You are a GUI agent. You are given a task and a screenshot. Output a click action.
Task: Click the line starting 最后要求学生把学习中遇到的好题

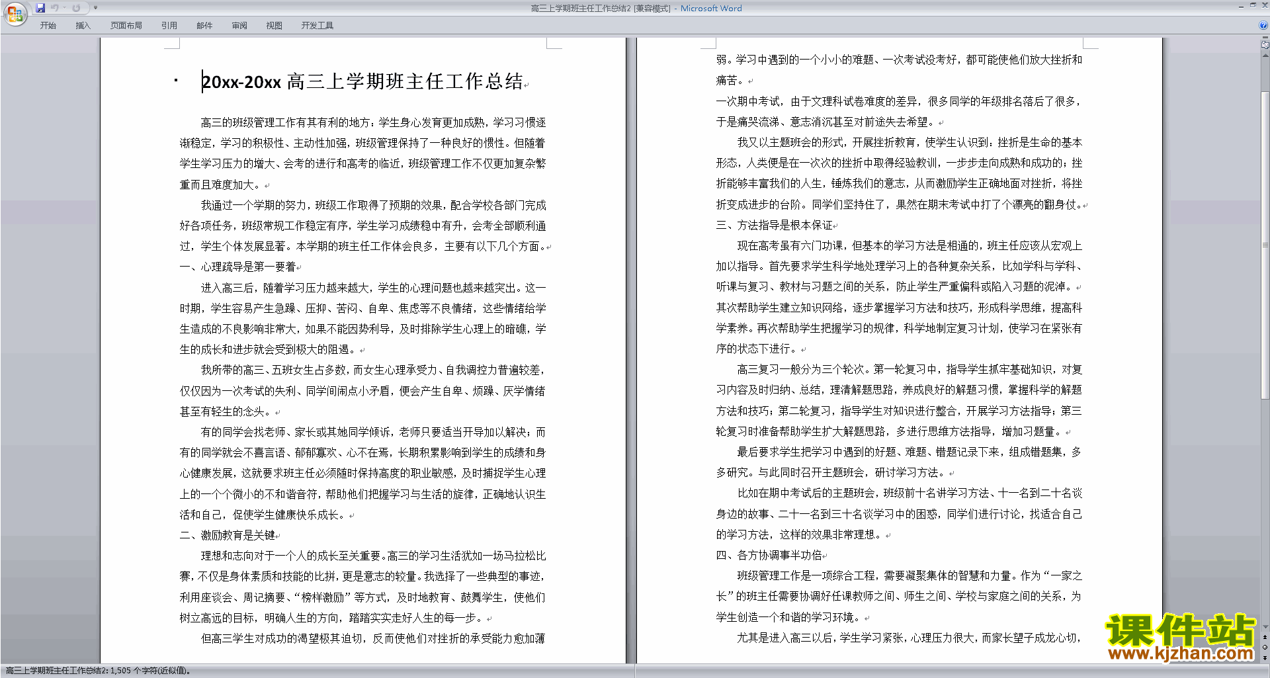[910, 452]
